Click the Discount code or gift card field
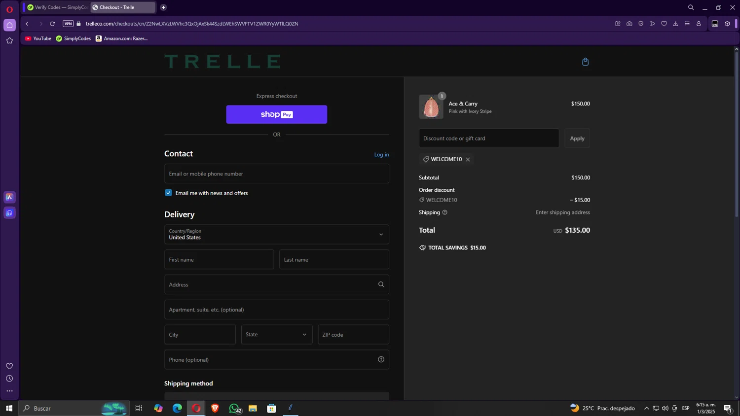 pos(489,139)
